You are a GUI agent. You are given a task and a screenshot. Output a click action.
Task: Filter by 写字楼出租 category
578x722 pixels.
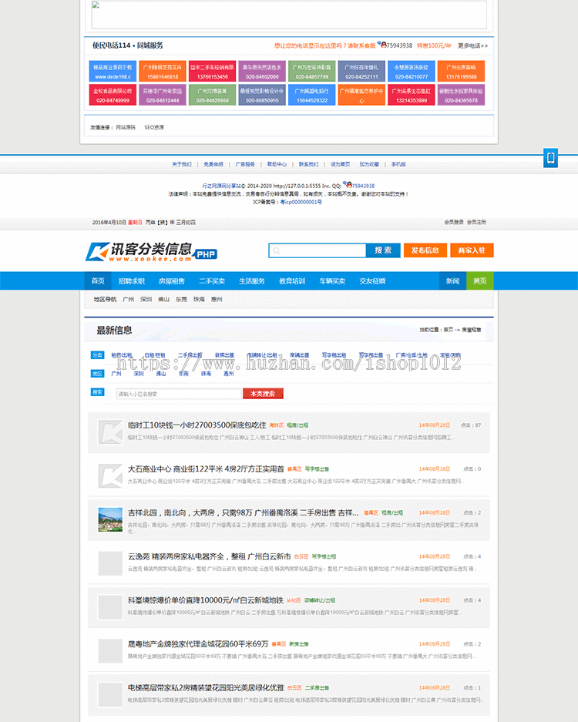[334, 355]
